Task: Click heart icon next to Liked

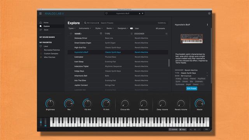Action: 41,46
